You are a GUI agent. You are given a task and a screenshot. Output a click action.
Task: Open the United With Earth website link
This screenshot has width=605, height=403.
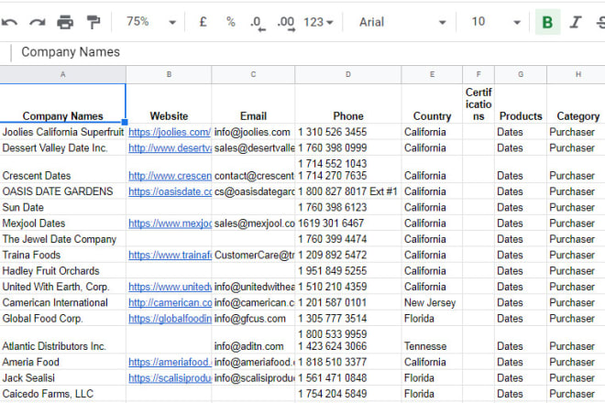pyautogui.click(x=170, y=287)
